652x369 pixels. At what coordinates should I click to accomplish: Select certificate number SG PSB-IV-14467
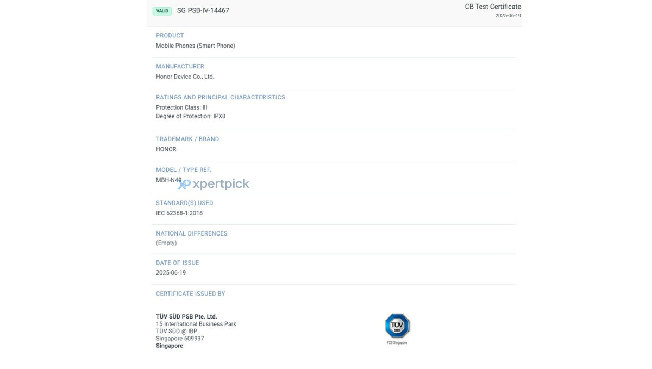[x=203, y=10]
